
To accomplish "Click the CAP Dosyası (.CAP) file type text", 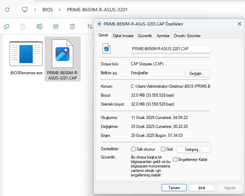I will (147, 64).
